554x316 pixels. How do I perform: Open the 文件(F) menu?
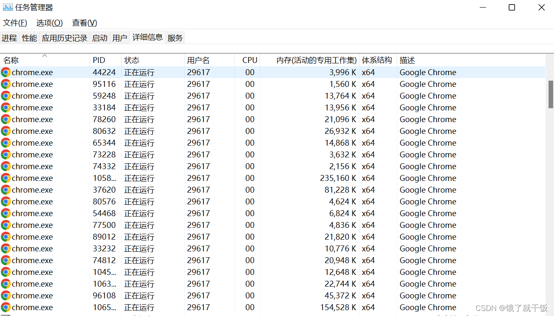click(x=15, y=23)
